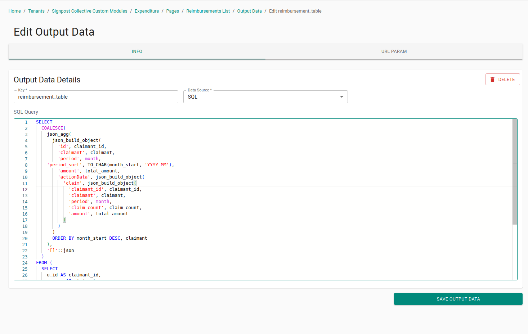Image resolution: width=528 pixels, height=334 pixels.
Task: Click the trash icon in Delete button
Action: [x=492, y=80]
